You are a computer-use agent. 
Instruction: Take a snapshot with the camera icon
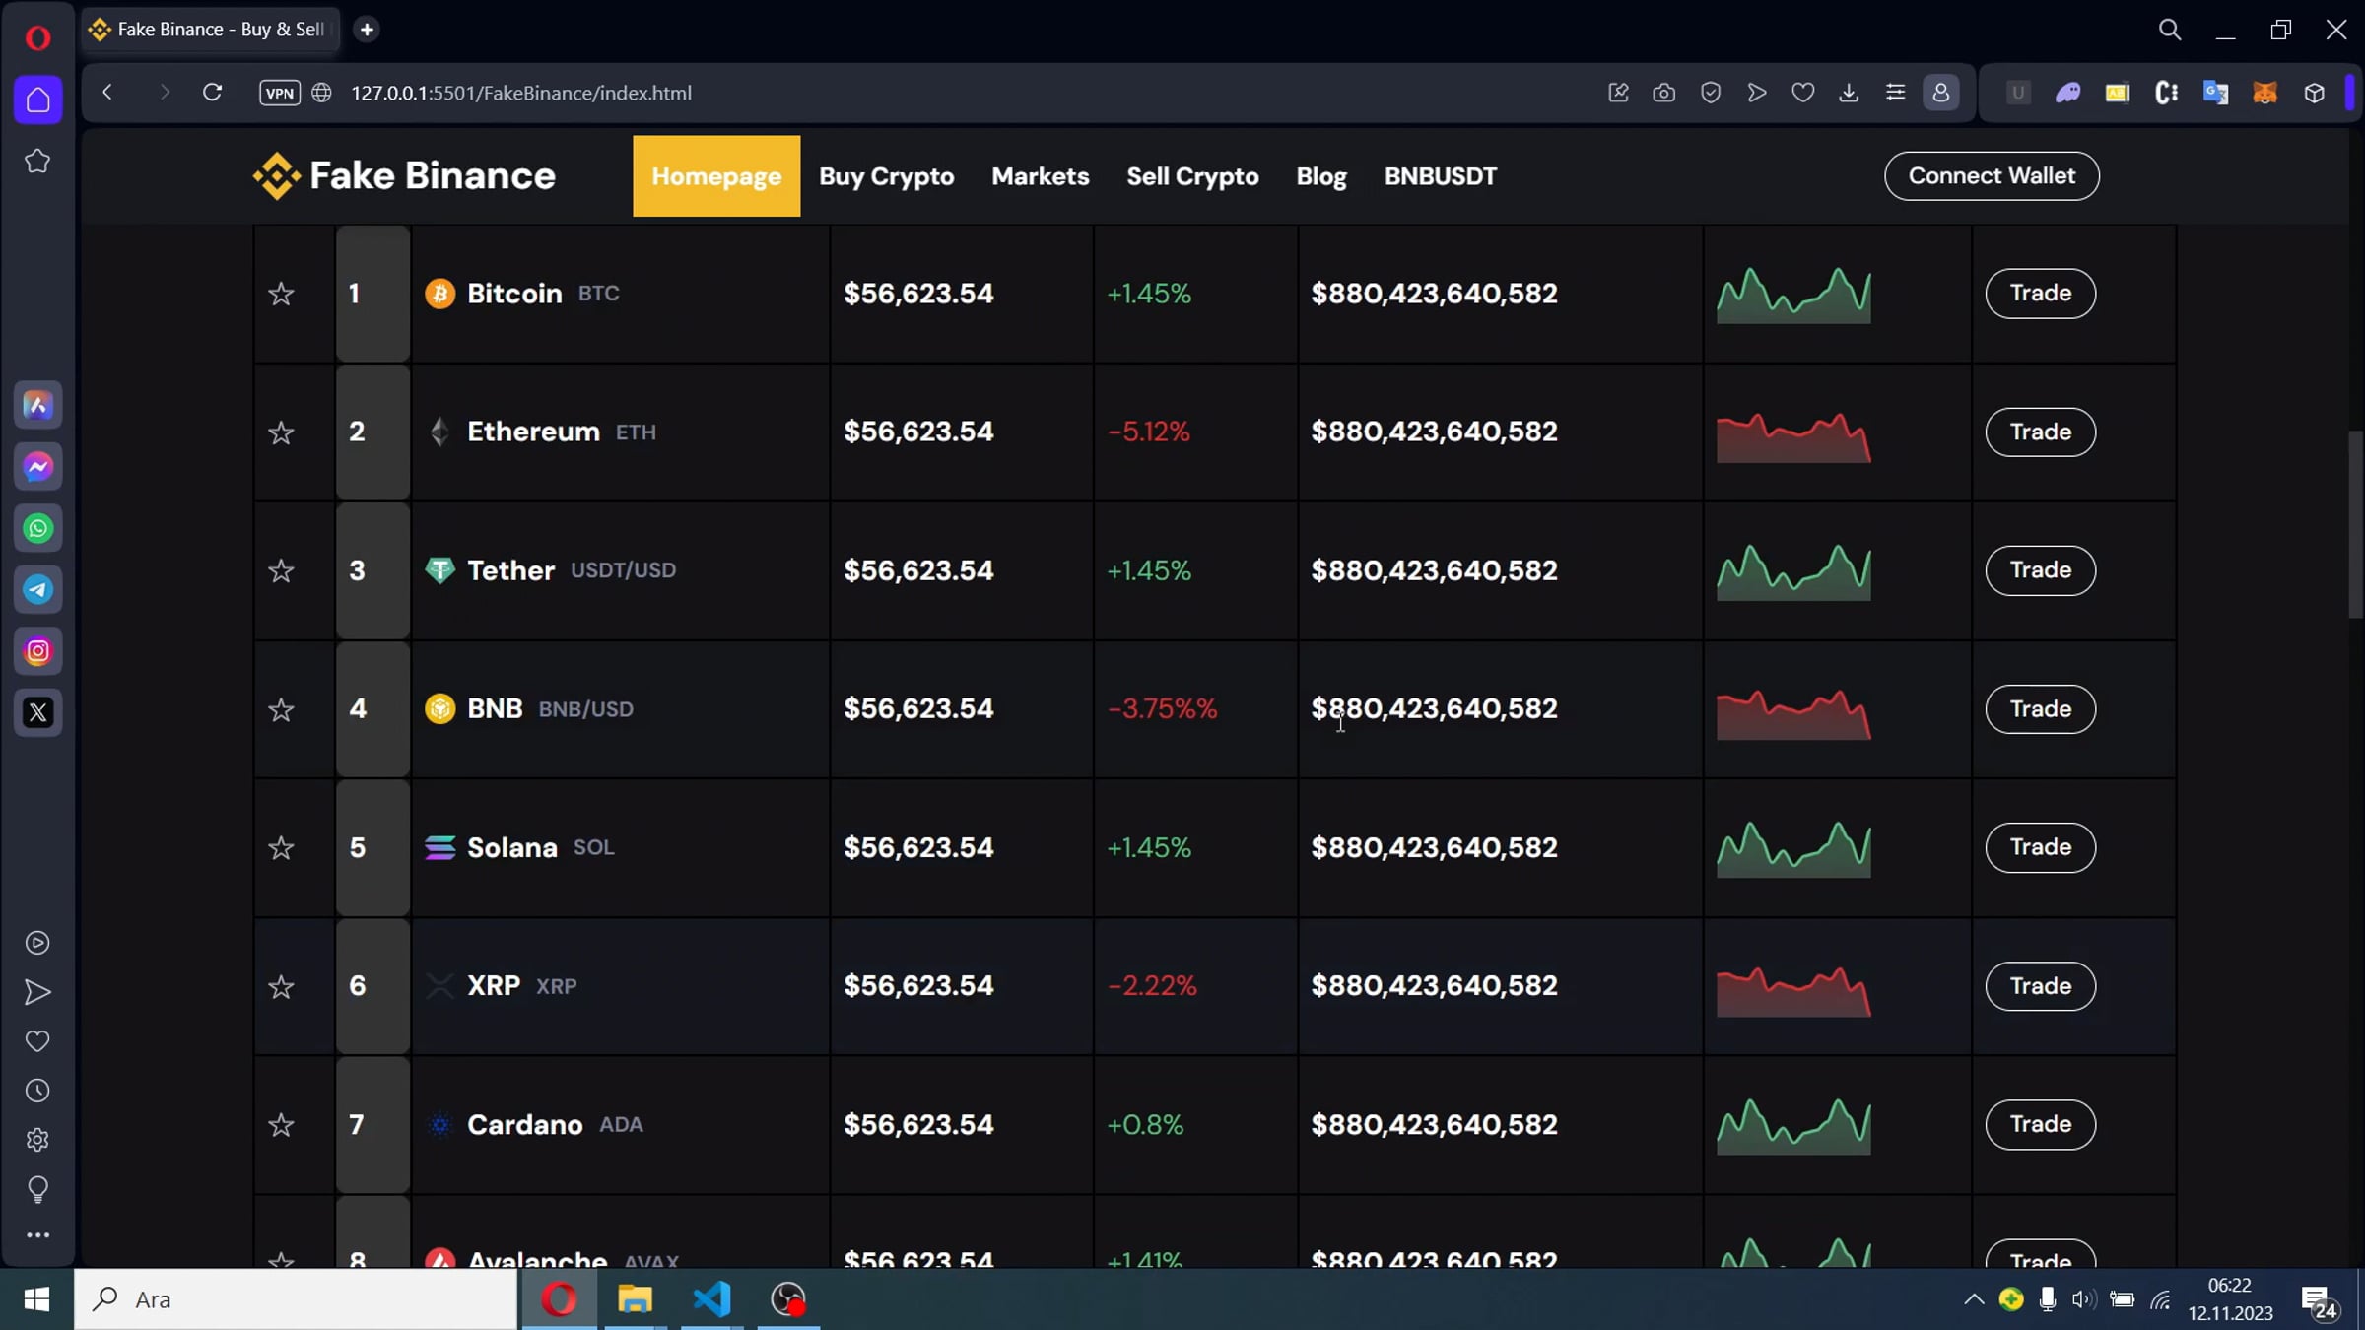[1663, 93]
